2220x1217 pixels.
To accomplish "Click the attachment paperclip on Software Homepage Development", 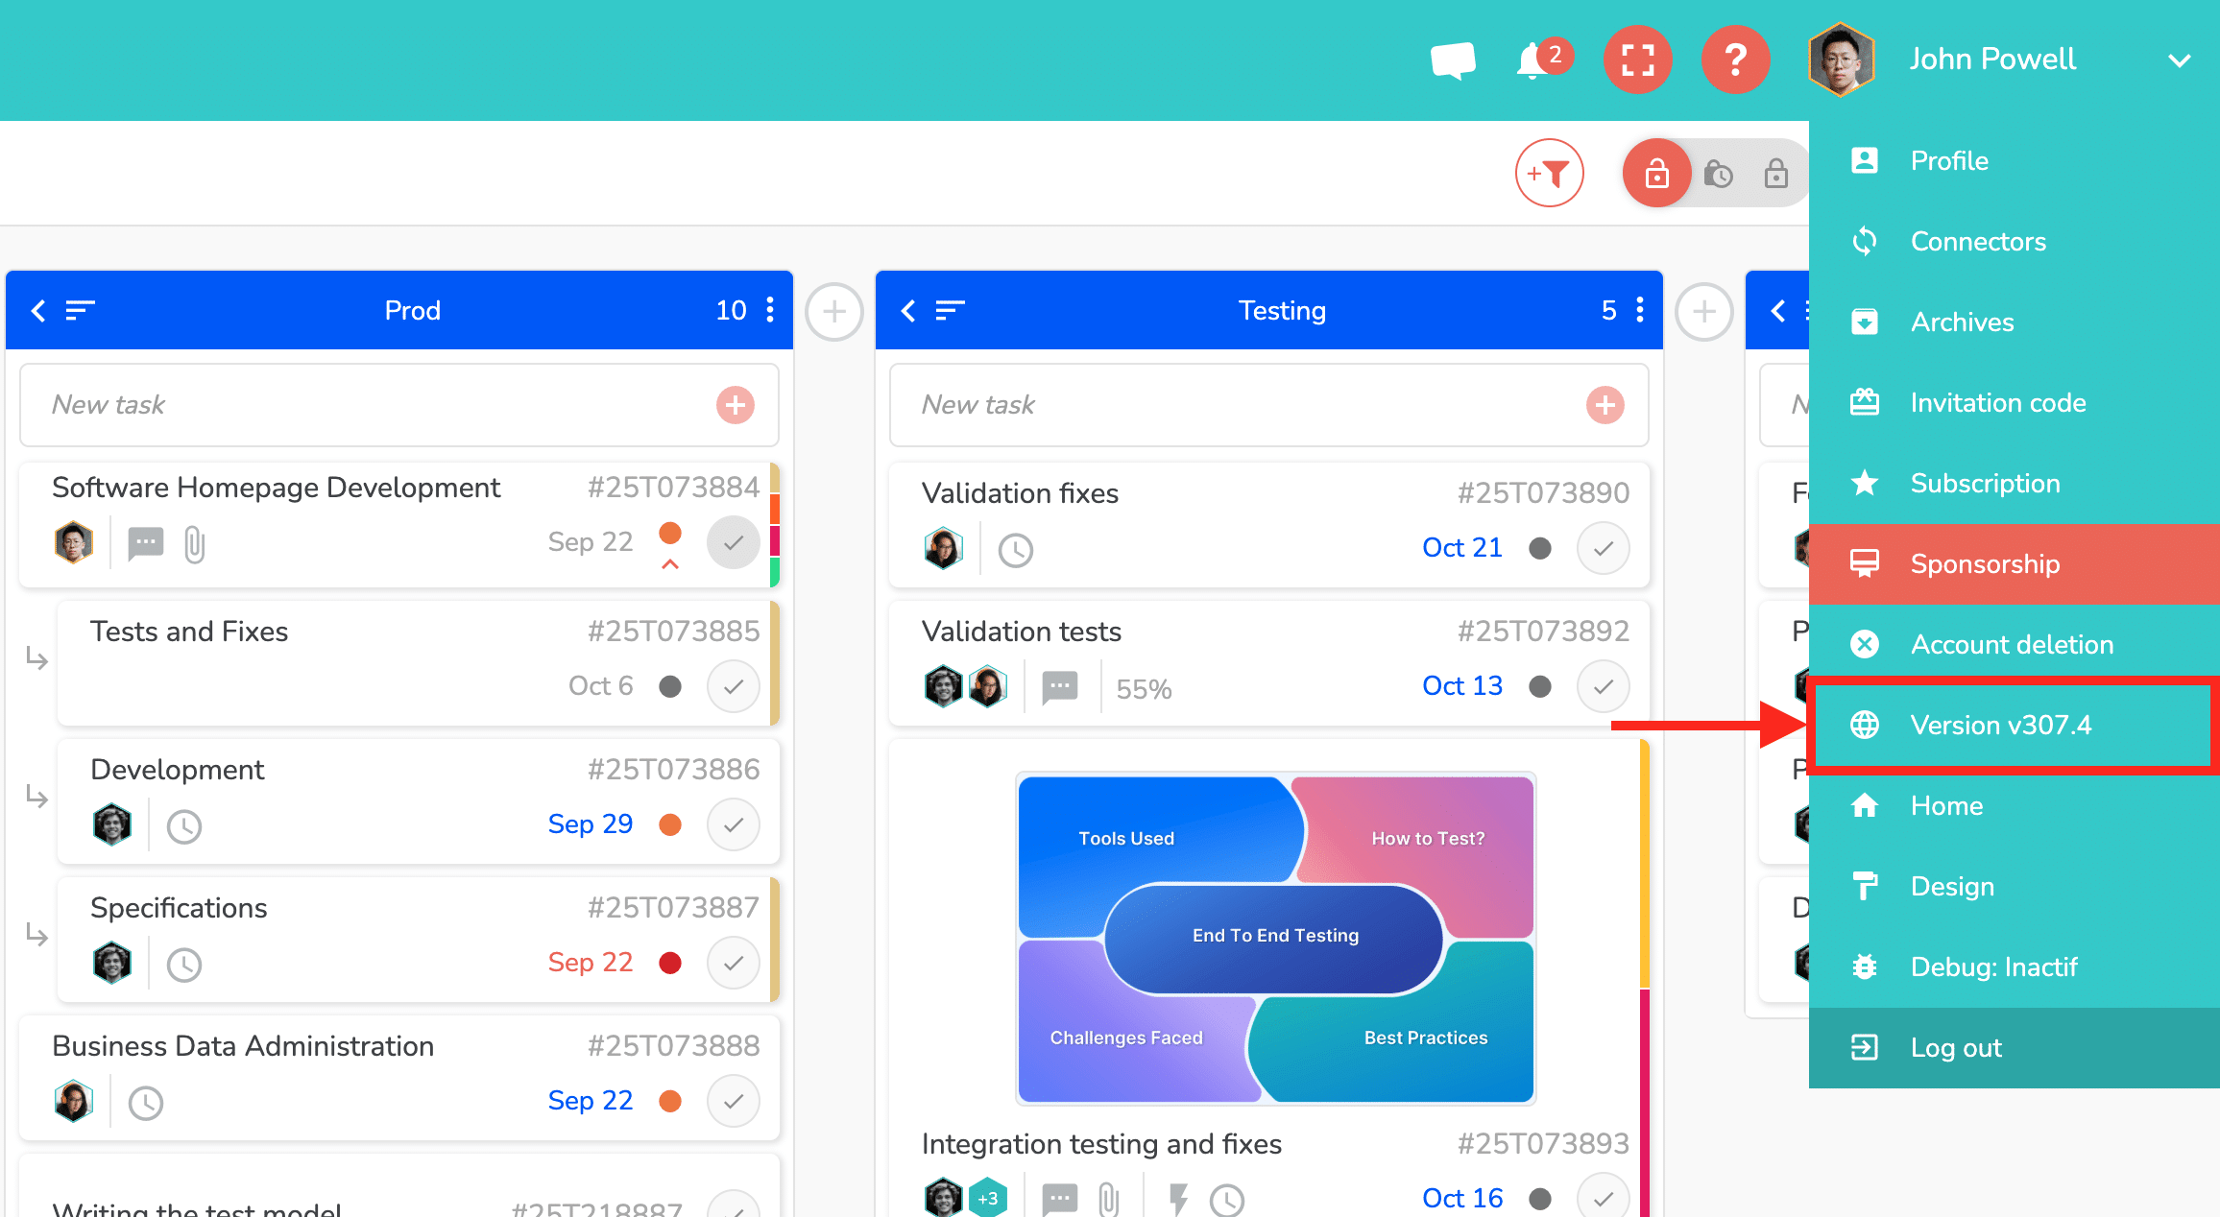I will click(195, 544).
